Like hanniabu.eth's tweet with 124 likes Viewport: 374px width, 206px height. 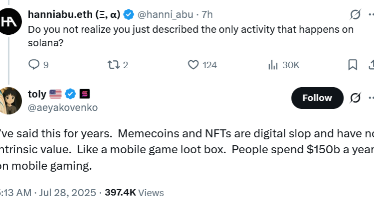pyautogui.click(x=193, y=65)
